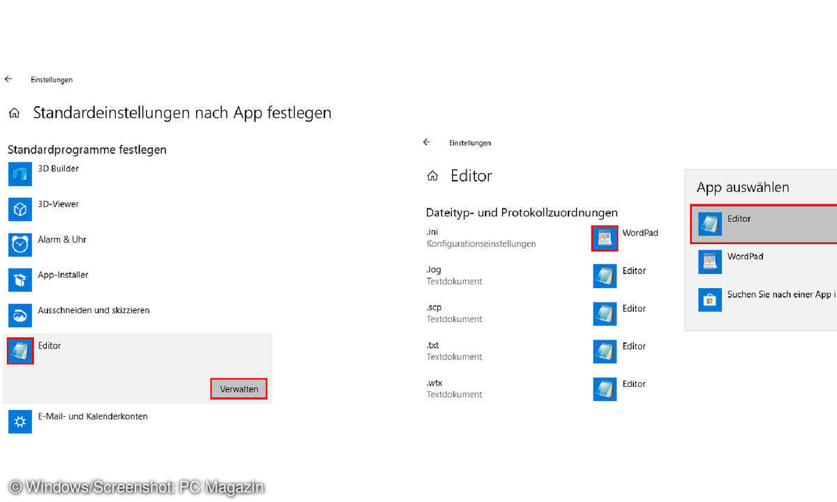Click the Ausschneiden und skizzieren icon
The image size is (837, 502).
20,315
